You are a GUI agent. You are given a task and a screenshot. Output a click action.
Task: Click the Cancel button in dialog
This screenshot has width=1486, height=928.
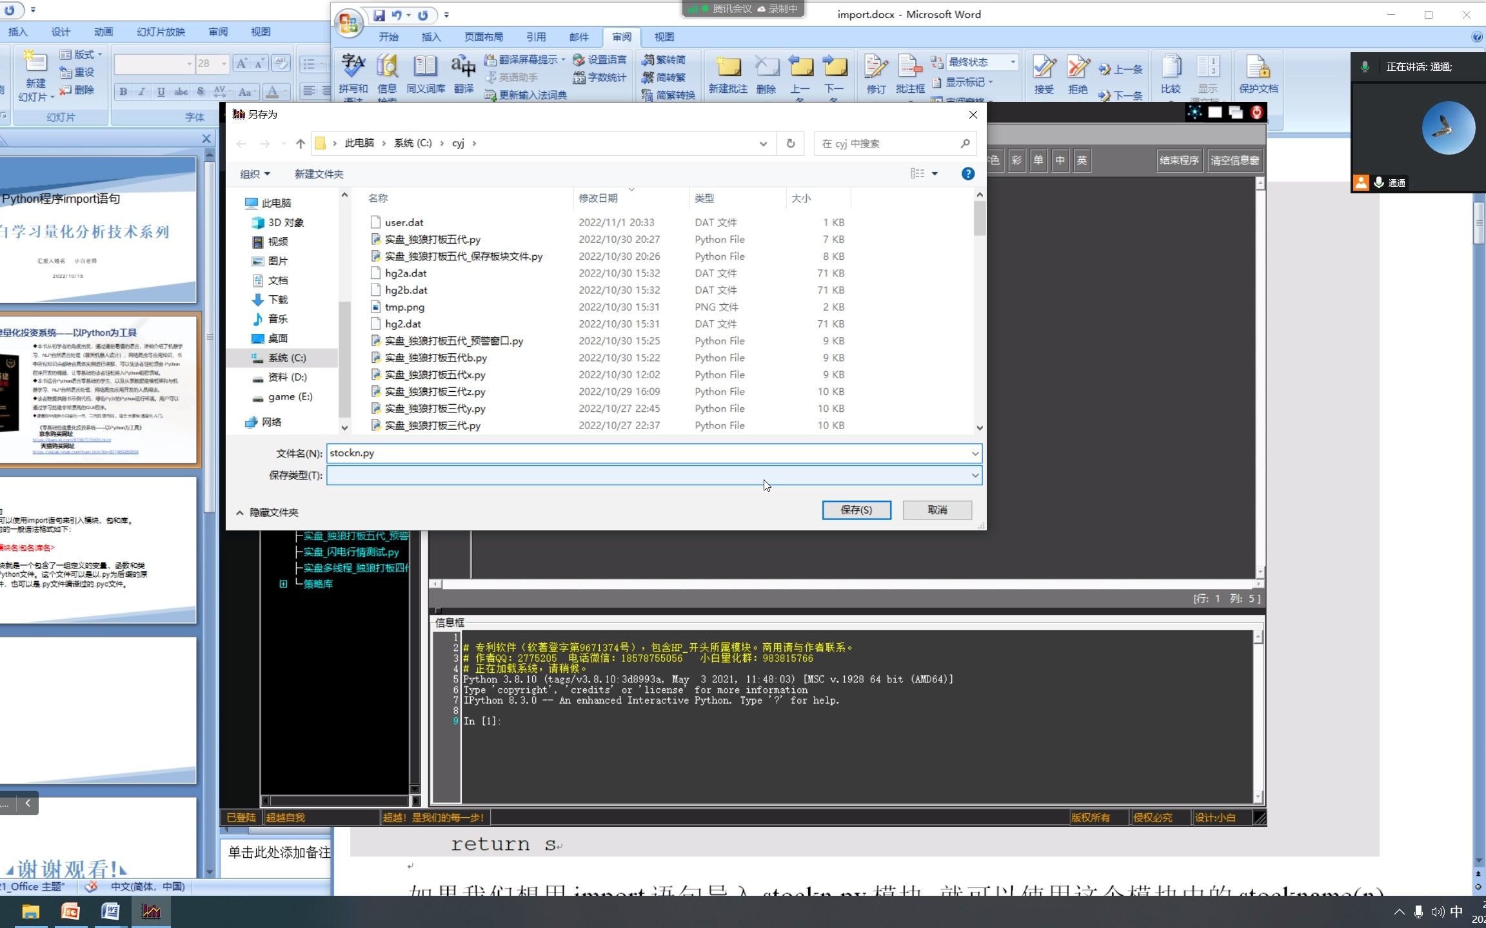[936, 510]
